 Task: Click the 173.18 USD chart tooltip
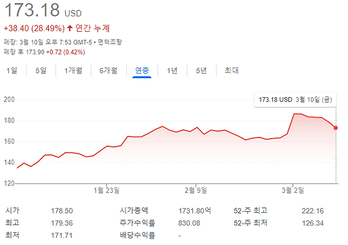tap(295, 99)
